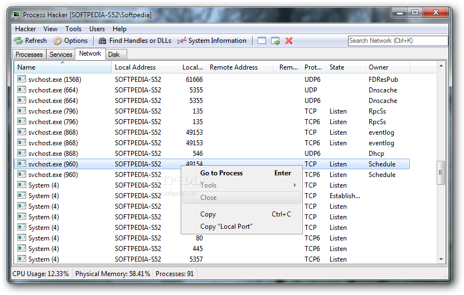Select svchost.exe (796) TCP RpcSs row
Viewport: 464px width, 295px height.
pyautogui.click(x=211, y=111)
